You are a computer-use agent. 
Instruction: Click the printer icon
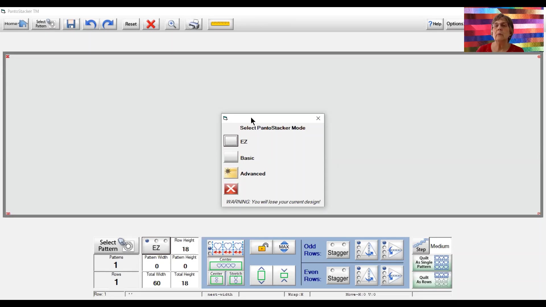(x=193, y=24)
